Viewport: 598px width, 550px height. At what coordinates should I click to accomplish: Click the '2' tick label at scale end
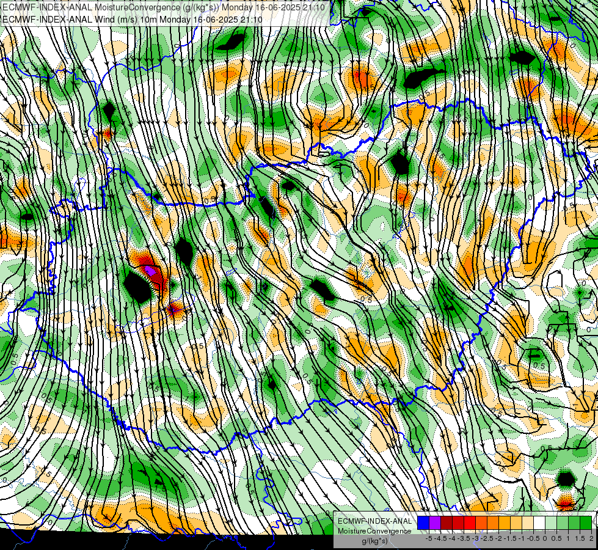(x=591, y=538)
